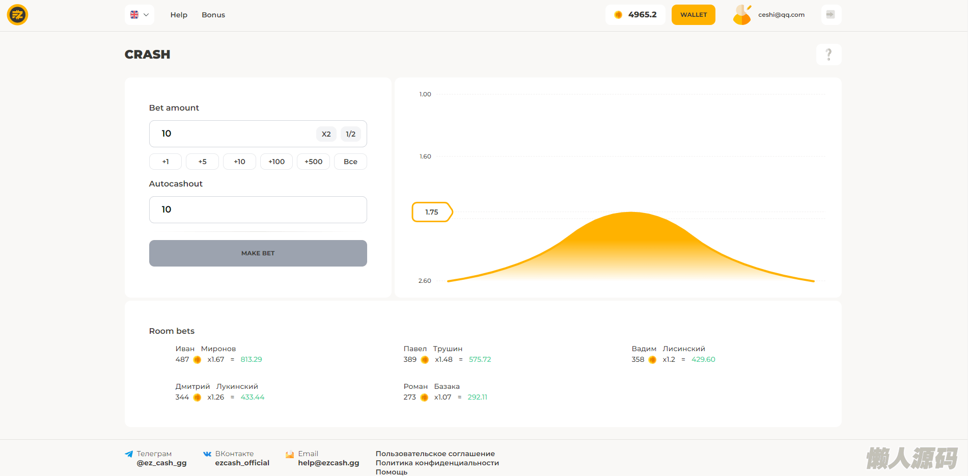Viewport: 968px width, 476px height.
Task: Click the logout arrow icon
Action: click(x=831, y=15)
